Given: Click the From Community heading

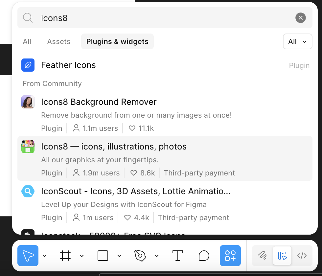Looking at the screenshot, I should 52,83.
